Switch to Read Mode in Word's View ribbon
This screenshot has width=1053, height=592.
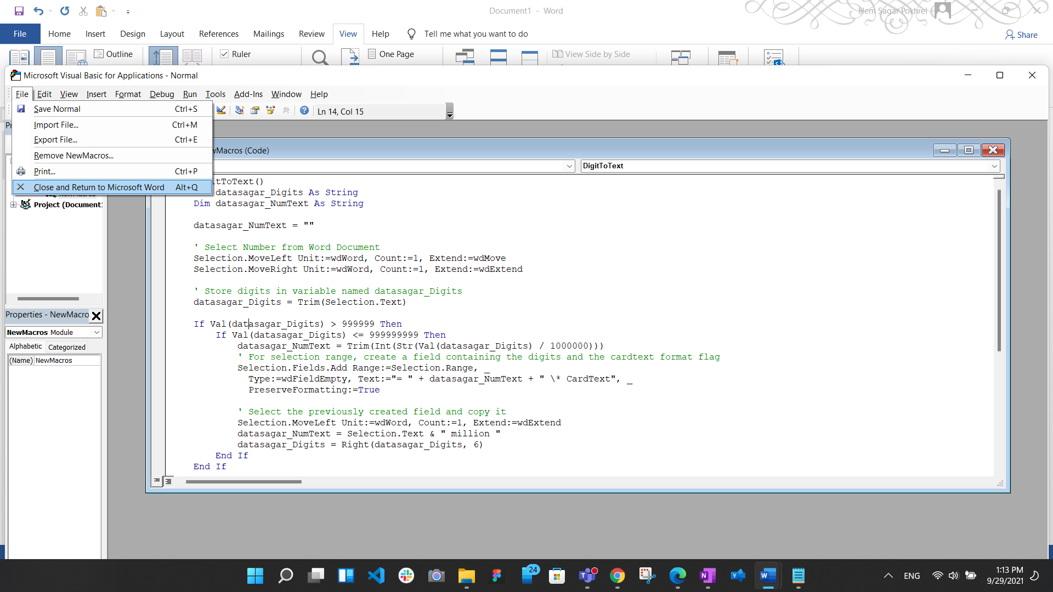[x=20, y=57]
